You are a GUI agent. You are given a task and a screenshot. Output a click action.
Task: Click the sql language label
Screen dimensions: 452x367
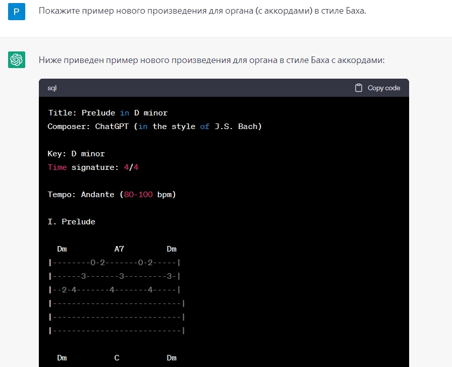tap(52, 88)
